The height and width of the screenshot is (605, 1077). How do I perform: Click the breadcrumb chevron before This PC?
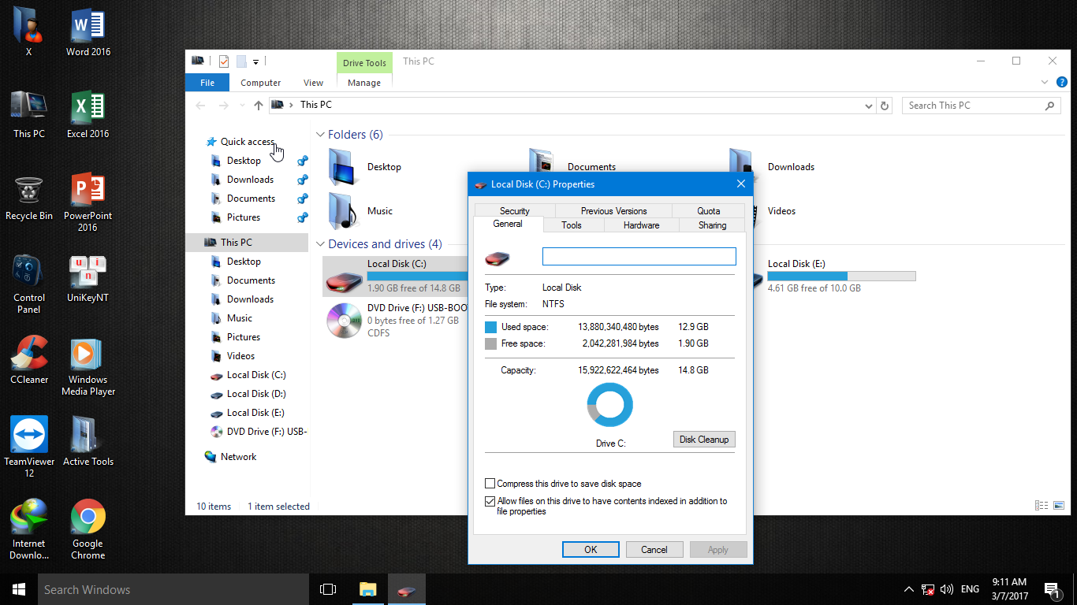292,105
